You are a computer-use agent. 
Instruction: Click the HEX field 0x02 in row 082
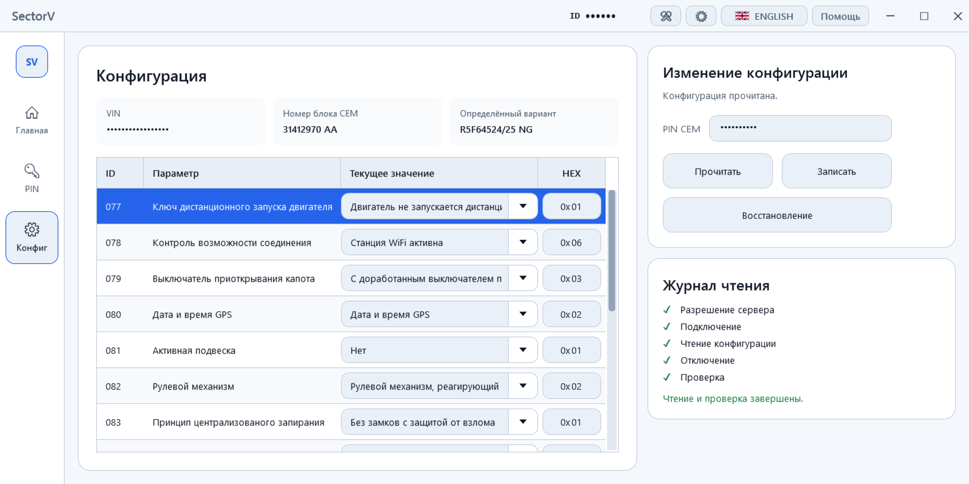coord(571,385)
